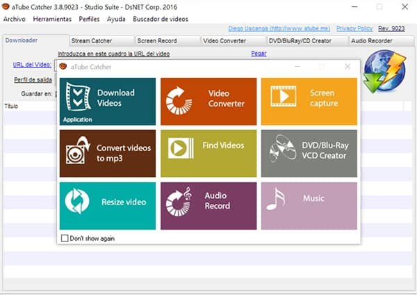Image resolution: width=417 pixels, height=295 pixels.
Task: Open the Buscador de videos menu
Action: tap(161, 19)
